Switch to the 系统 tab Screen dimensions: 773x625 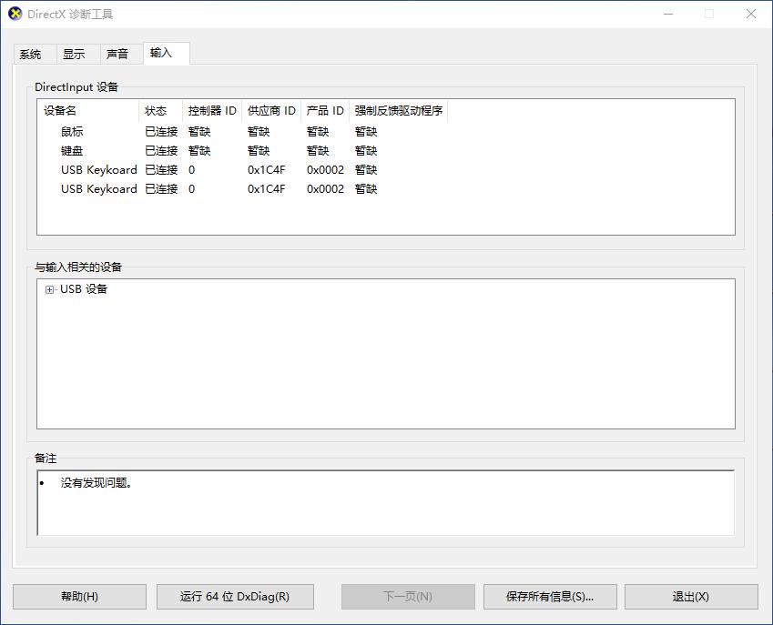tap(35, 54)
